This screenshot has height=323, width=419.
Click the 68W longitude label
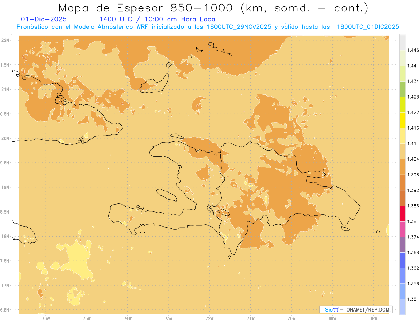click(373, 318)
